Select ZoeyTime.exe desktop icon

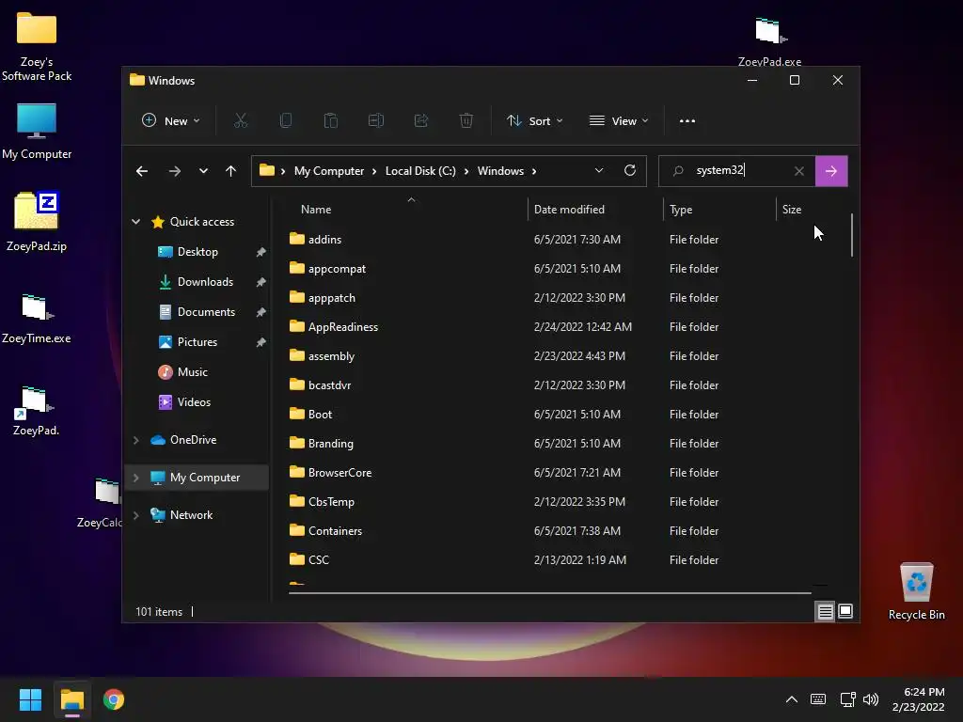[x=37, y=319]
